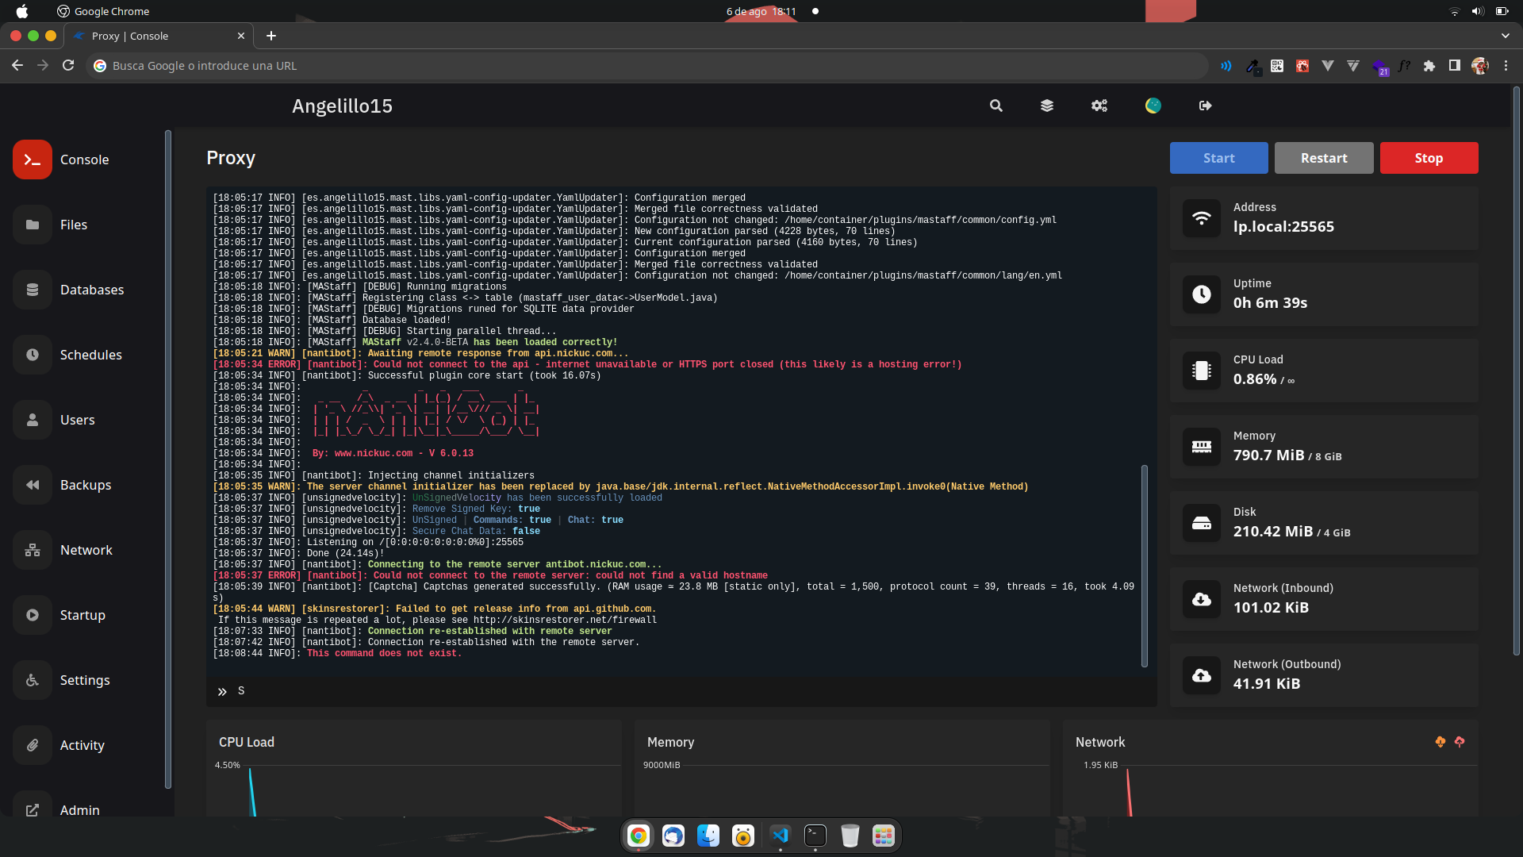
Task: Open the Files section in sidebar
Action: [x=73, y=225]
